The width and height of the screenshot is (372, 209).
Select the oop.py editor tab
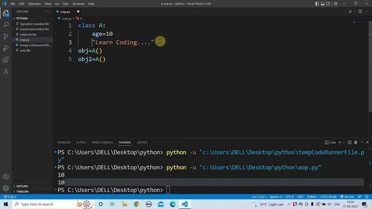67,12
